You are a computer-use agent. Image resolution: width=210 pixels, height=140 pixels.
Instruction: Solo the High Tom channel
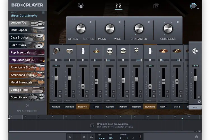(x=114, y=96)
